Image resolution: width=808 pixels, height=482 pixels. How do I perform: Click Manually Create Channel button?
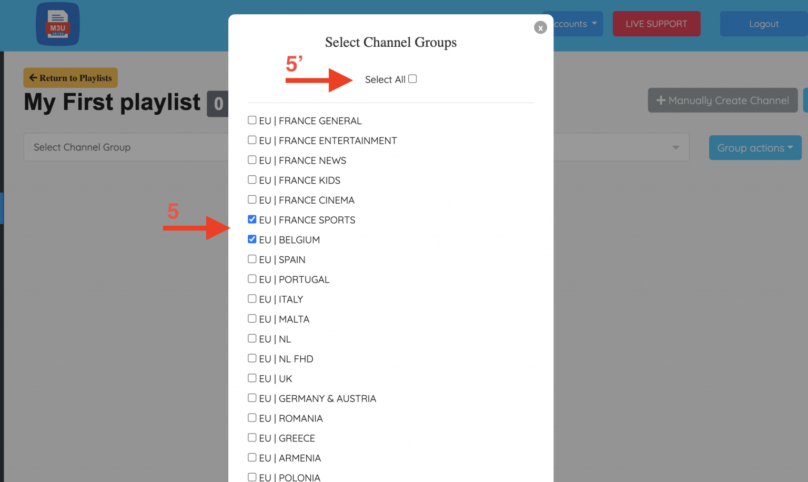(x=722, y=100)
